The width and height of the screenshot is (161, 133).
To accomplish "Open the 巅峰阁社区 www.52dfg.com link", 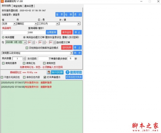I will pos(24,72).
